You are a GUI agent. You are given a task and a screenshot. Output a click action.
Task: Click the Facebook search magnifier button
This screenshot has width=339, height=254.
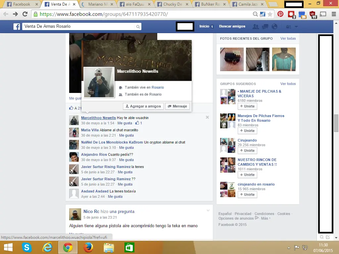(138, 26)
